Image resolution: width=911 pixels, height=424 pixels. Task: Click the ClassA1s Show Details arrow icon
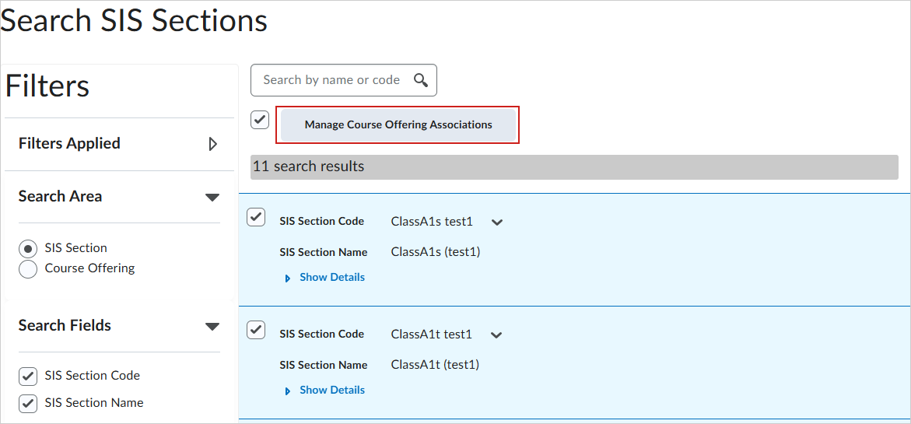[288, 278]
